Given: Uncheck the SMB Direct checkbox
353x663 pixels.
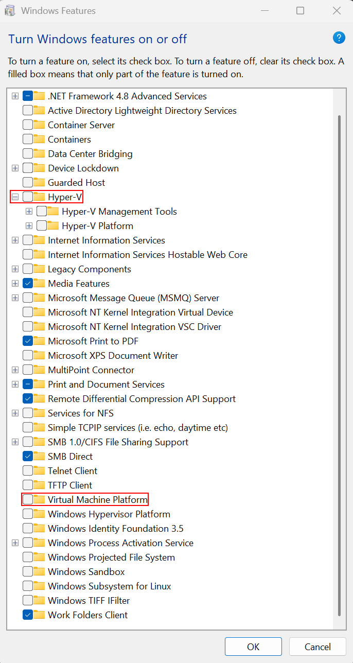Looking at the screenshot, I should [26, 456].
